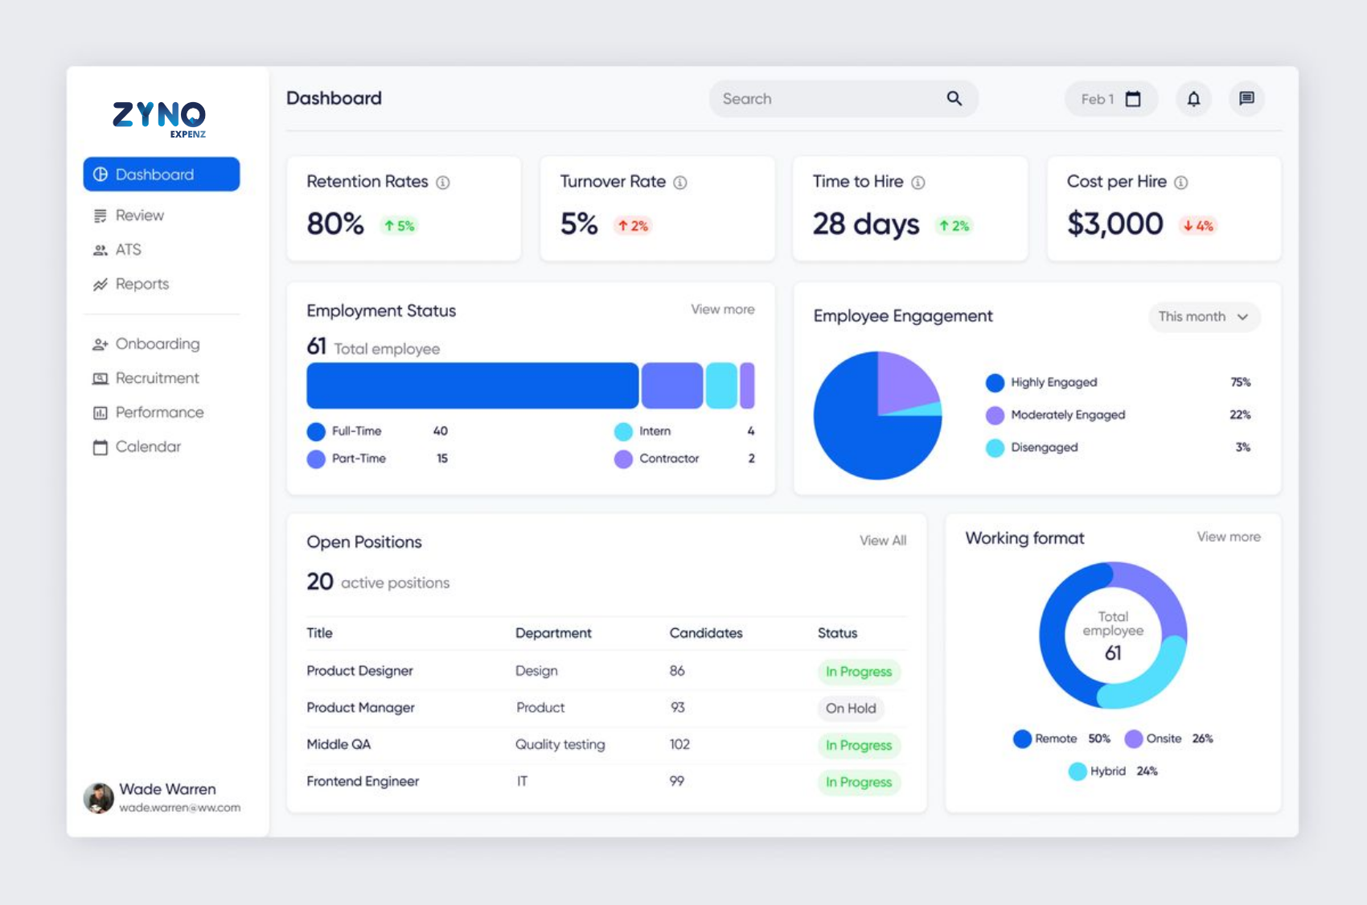Open the Review menu item
Viewport: 1367px width, 905px height.
[x=139, y=216]
